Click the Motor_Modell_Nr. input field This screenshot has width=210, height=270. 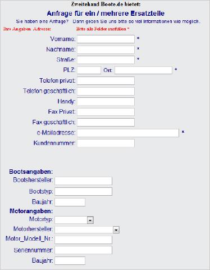point(83,240)
